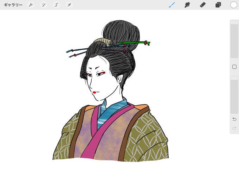The height and width of the screenshot is (179, 239).
Task: Adjust the brush size slider
Action: 234,39
